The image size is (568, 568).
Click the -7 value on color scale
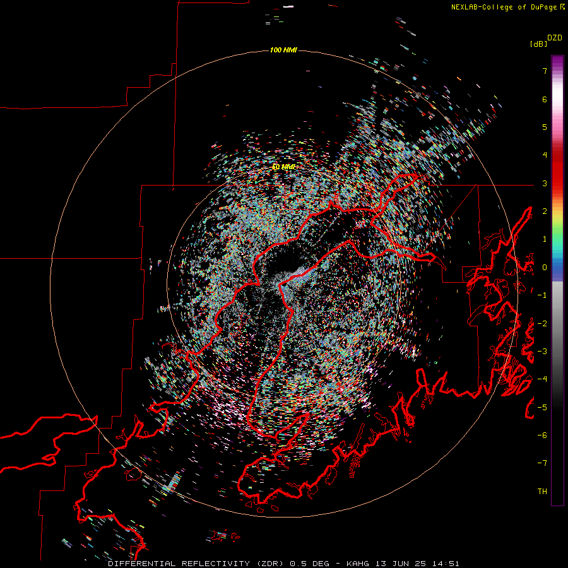[542, 463]
